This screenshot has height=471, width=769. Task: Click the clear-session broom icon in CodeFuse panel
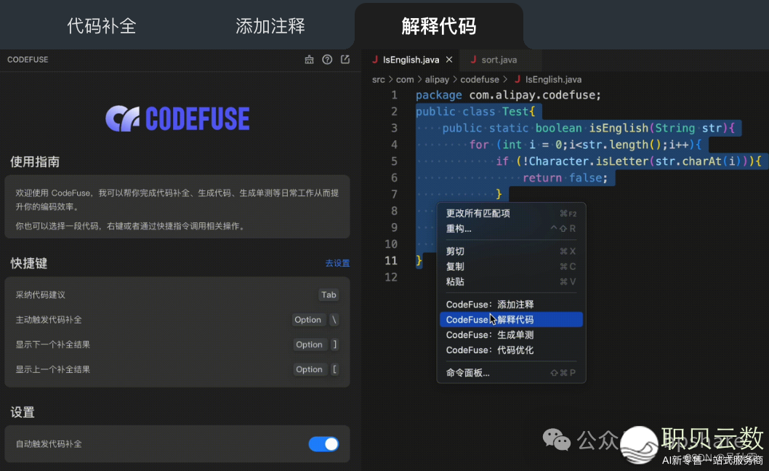point(309,60)
